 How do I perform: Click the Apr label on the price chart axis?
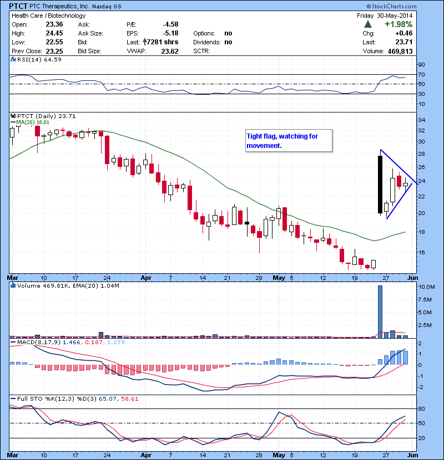click(x=146, y=278)
